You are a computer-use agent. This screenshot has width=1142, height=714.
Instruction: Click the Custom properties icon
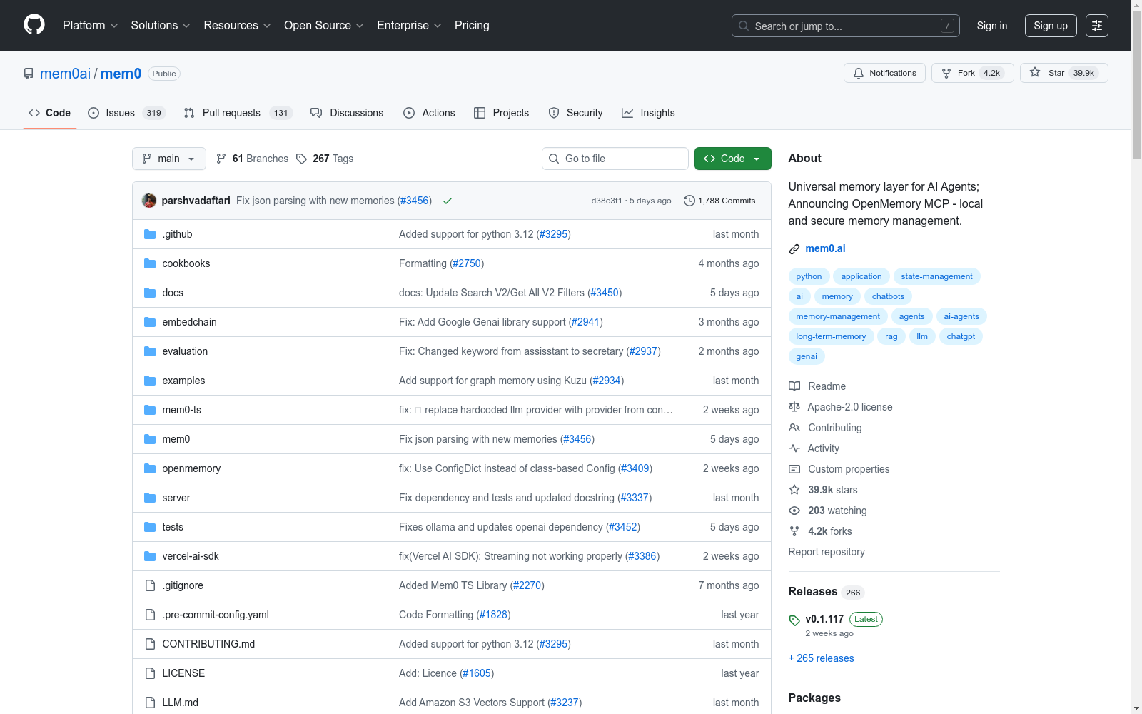pyautogui.click(x=794, y=469)
